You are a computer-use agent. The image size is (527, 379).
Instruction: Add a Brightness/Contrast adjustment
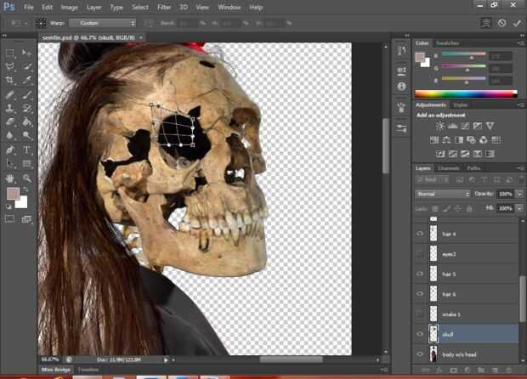(439, 126)
